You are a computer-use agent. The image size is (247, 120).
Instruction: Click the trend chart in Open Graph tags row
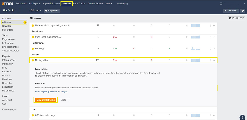tap(195, 37)
